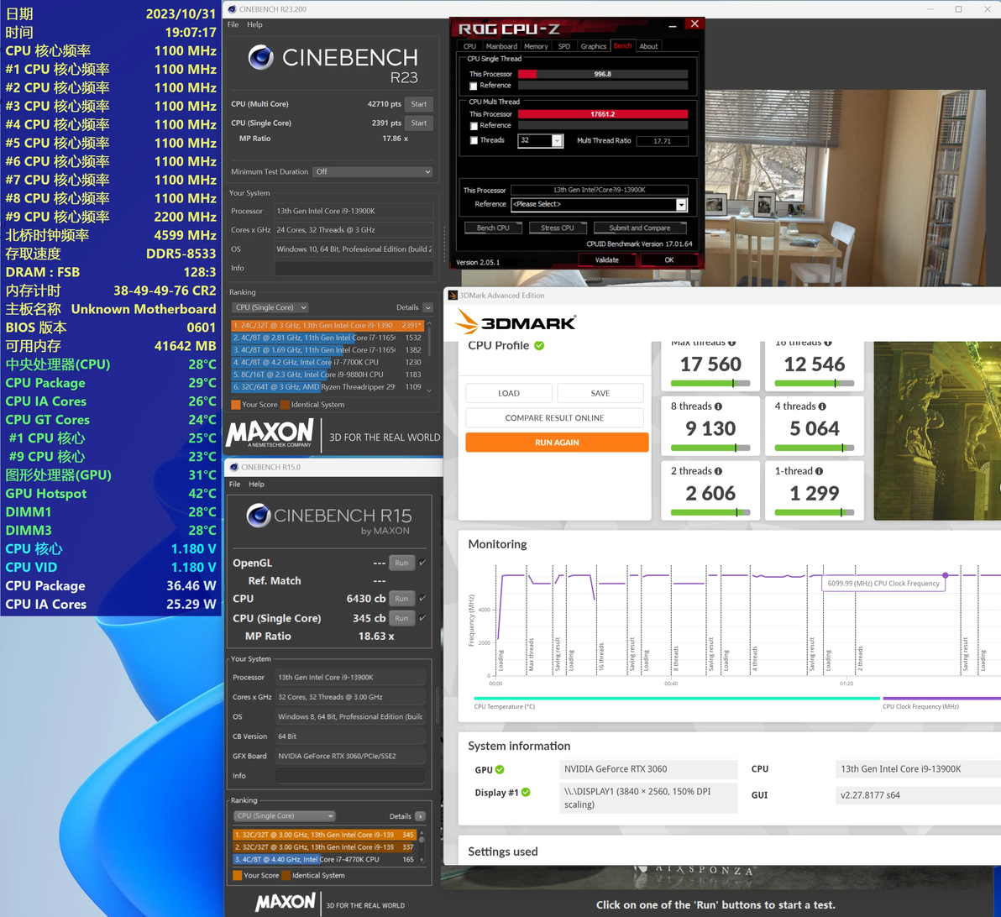Open Help menu in Cinebench R15
Image resolution: width=1001 pixels, height=917 pixels.
coord(257,484)
